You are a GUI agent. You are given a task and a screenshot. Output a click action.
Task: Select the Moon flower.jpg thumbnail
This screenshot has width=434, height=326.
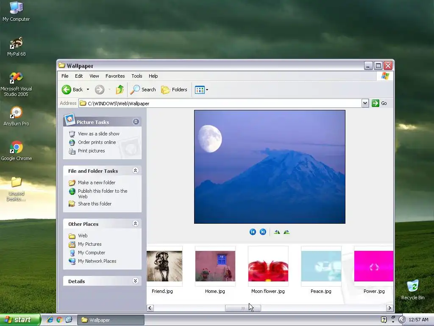click(268, 266)
